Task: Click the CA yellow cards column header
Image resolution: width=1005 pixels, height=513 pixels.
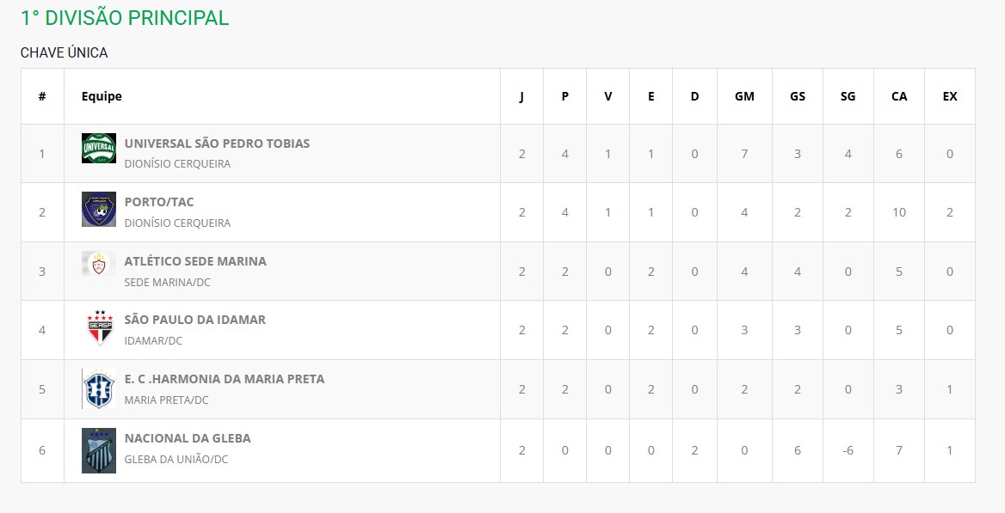Action: pos(898,96)
